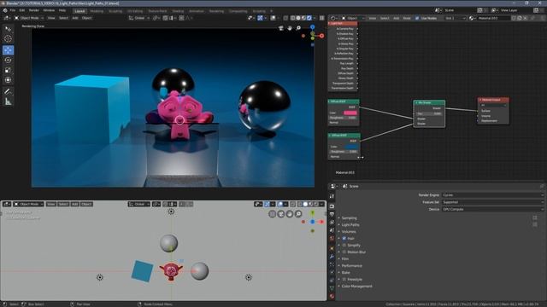Viewport: 547px width, 307px height.
Task: Open the Material properties tab
Action: pos(332,296)
